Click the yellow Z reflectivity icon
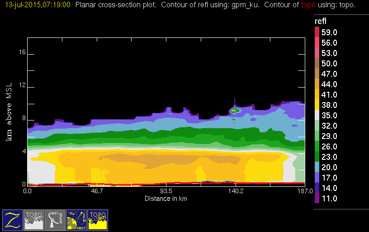The height and width of the screenshot is (232, 369). (x=13, y=220)
